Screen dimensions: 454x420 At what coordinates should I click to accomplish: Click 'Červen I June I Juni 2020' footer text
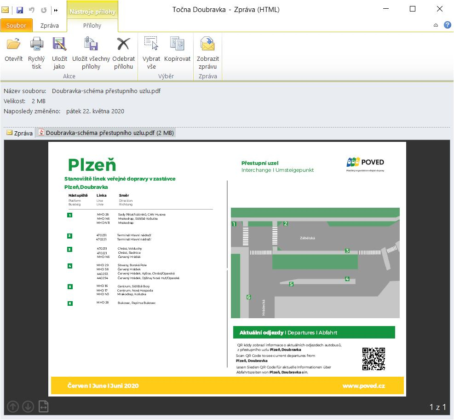point(103,385)
